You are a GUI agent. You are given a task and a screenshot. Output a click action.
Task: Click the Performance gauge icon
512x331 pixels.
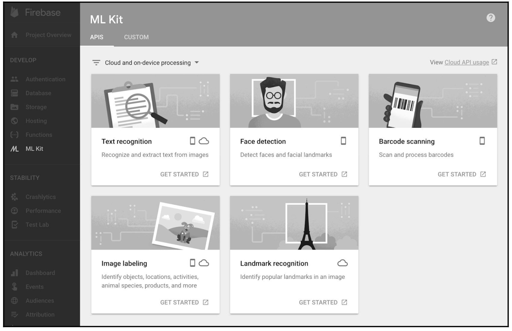pyautogui.click(x=14, y=211)
